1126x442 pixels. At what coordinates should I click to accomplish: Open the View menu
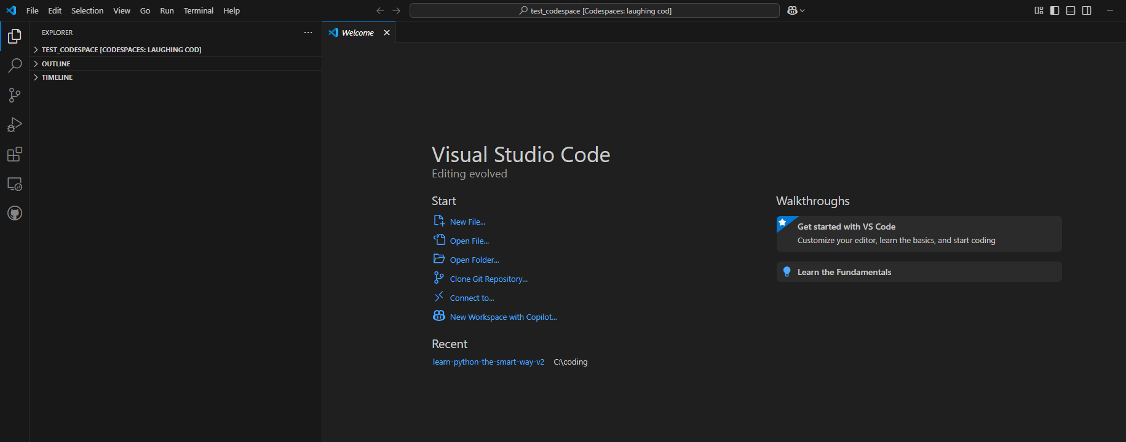(122, 10)
